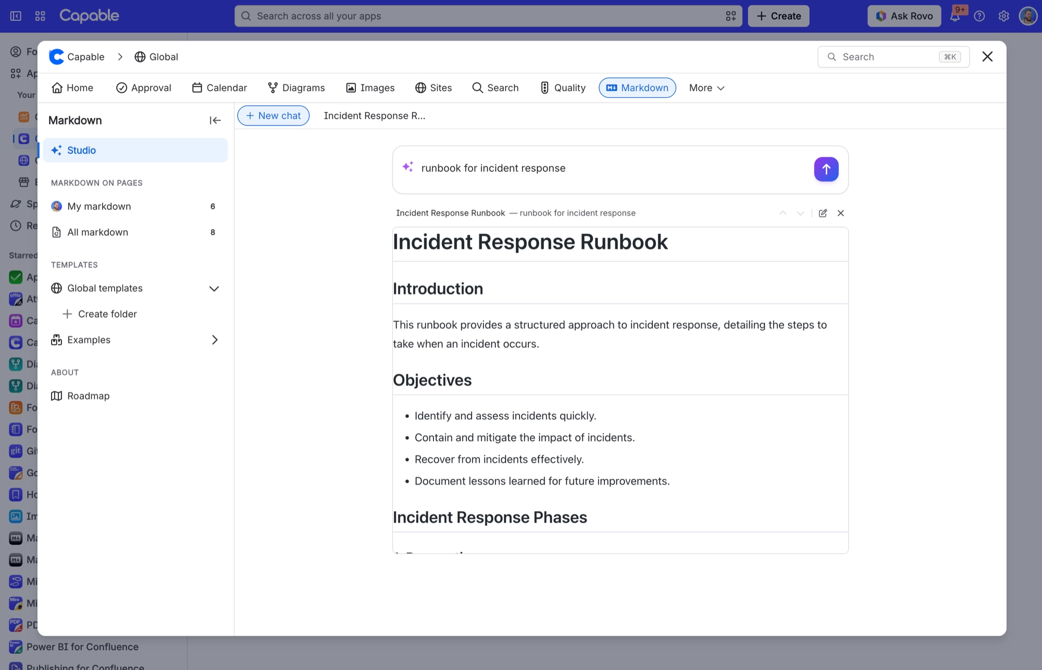This screenshot has width=1042, height=670.
Task: Open the help question mark icon
Action: pyautogui.click(x=979, y=16)
